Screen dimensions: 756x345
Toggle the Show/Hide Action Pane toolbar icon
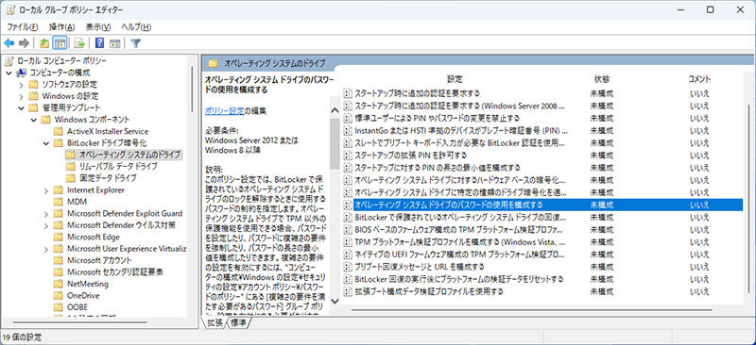tap(114, 43)
